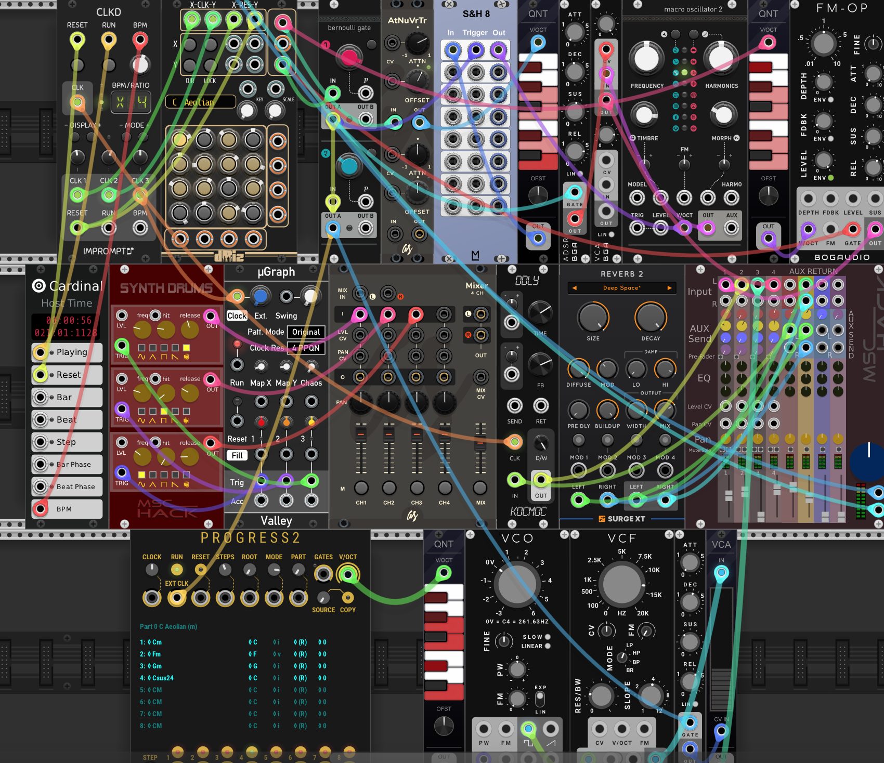The image size is (884, 763).
Task: Click the C Aeolian scale display
Action: click(201, 102)
